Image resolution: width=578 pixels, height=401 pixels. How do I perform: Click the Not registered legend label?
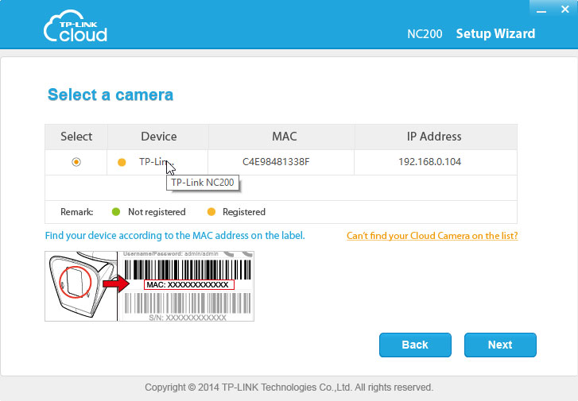pyautogui.click(x=157, y=212)
